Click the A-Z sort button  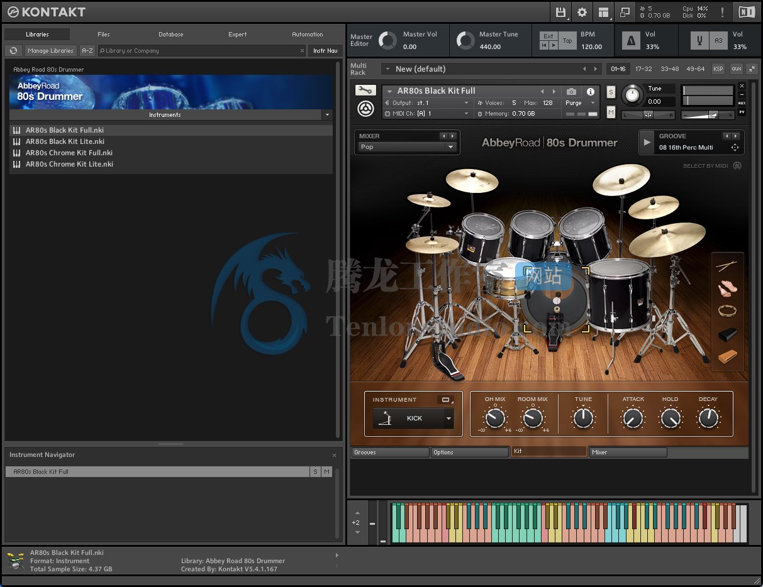87,51
